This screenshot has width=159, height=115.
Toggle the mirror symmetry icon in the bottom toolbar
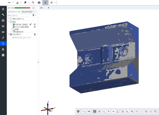point(89,111)
